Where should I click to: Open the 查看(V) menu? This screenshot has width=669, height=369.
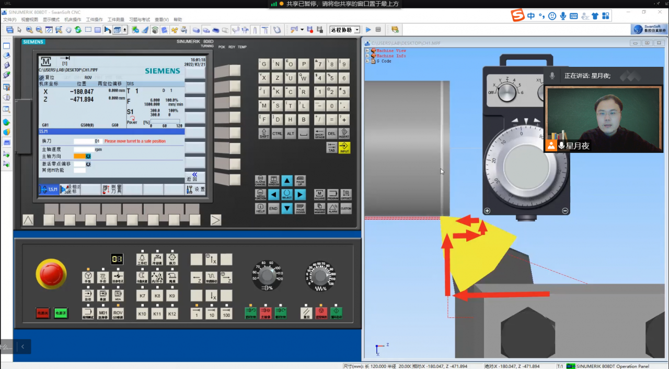pyautogui.click(x=162, y=19)
